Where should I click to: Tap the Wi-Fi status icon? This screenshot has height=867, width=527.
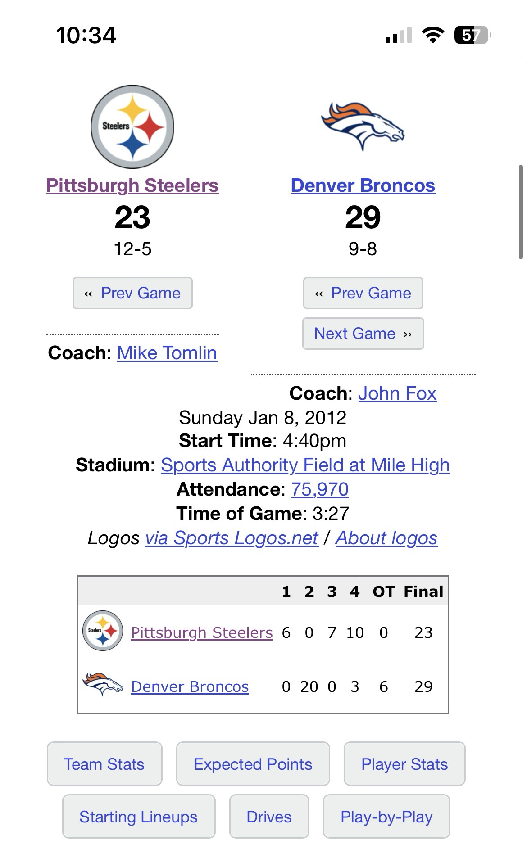pyautogui.click(x=433, y=35)
